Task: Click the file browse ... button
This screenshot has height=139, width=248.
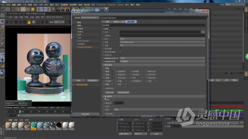Action: click(x=203, y=32)
